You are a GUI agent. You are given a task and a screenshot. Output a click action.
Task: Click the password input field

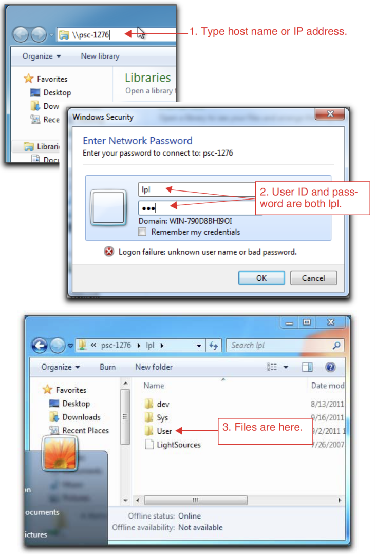tap(197, 208)
